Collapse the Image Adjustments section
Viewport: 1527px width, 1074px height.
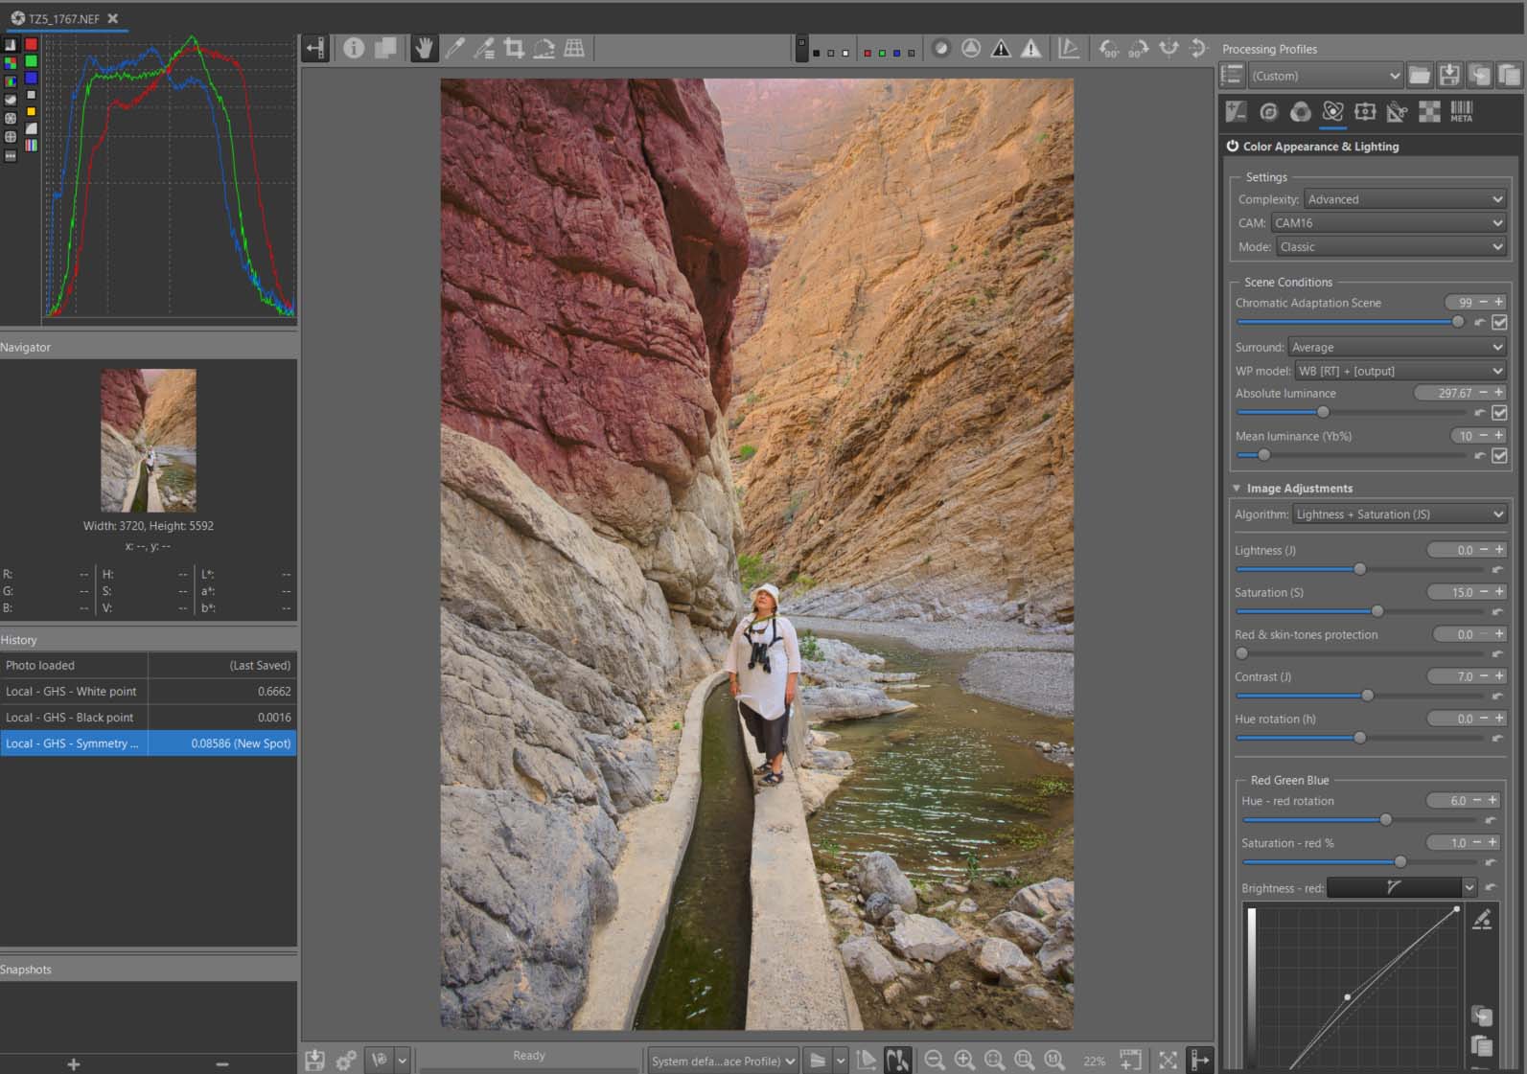pyautogui.click(x=1237, y=489)
